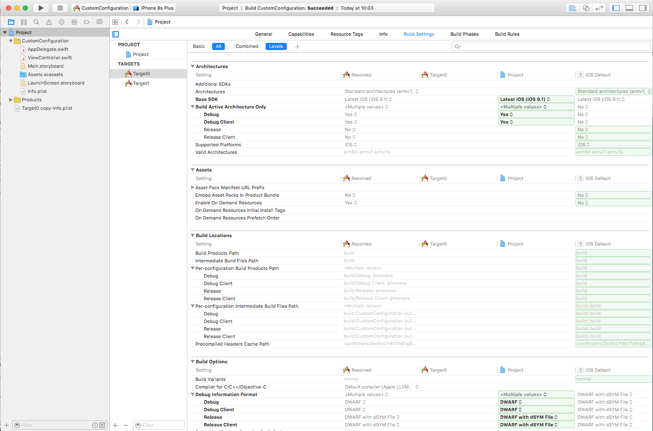The width and height of the screenshot is (653, 431).
Task: Click the Run (play) button
Action: [x=41, y=8]
